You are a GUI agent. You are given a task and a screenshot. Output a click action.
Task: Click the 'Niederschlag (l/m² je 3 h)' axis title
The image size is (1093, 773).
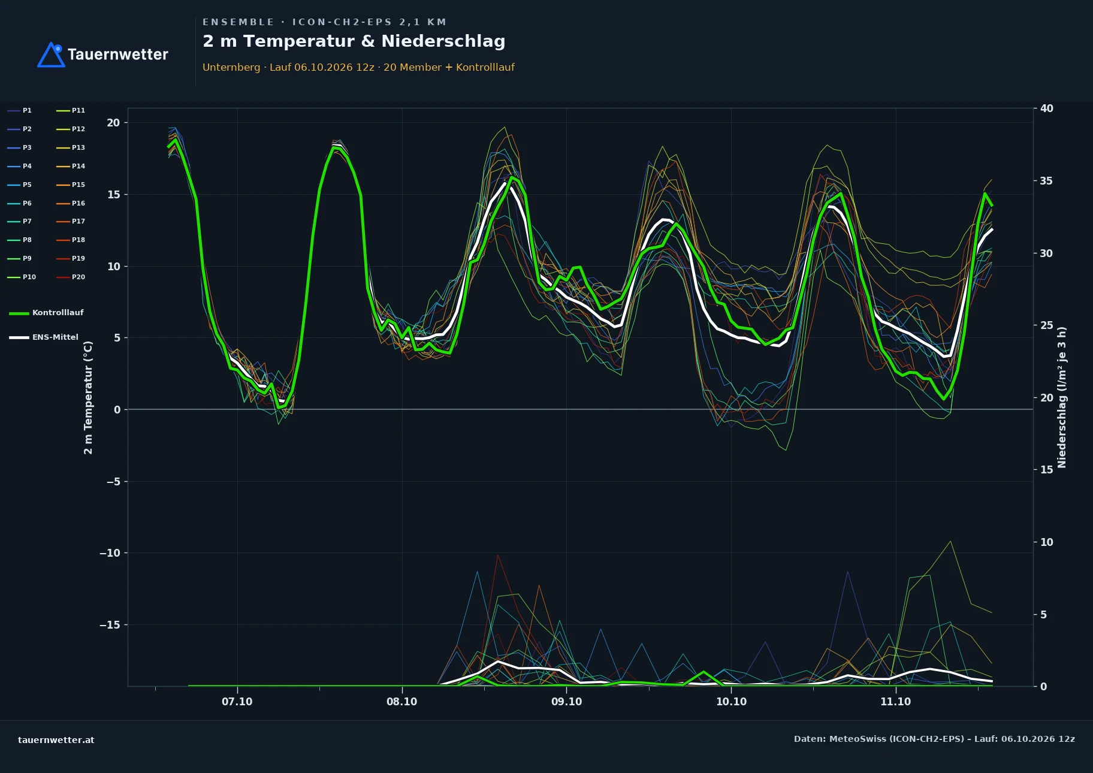(x=1062, y=397)
